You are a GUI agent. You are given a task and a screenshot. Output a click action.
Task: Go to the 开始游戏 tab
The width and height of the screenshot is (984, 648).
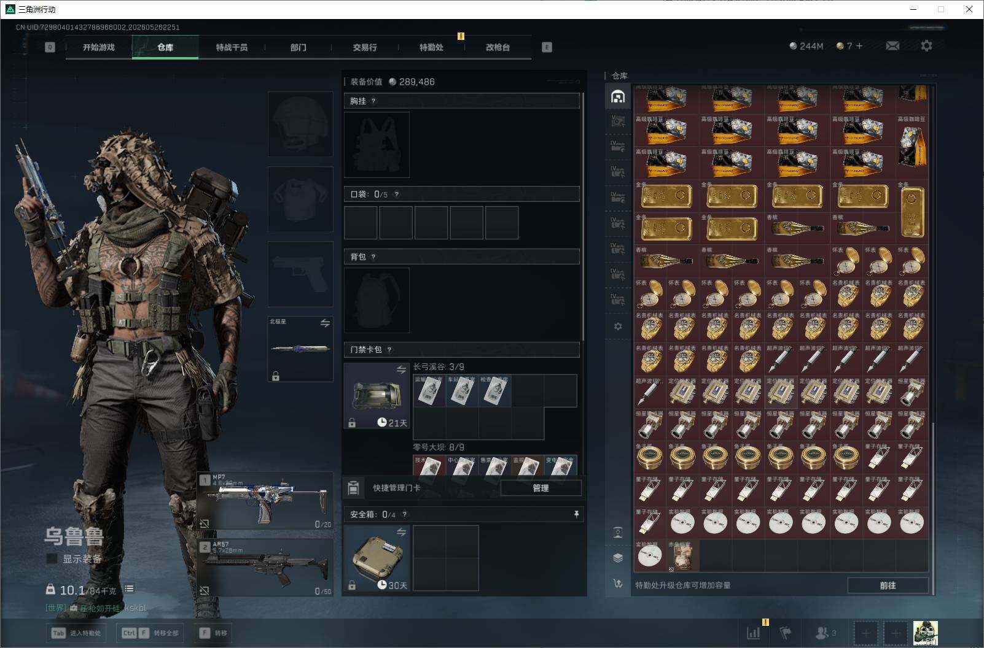click(x=99, y=47)
